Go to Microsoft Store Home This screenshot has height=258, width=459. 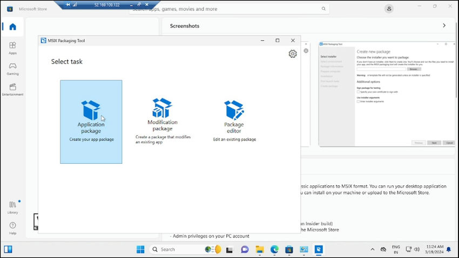point(12,27)
